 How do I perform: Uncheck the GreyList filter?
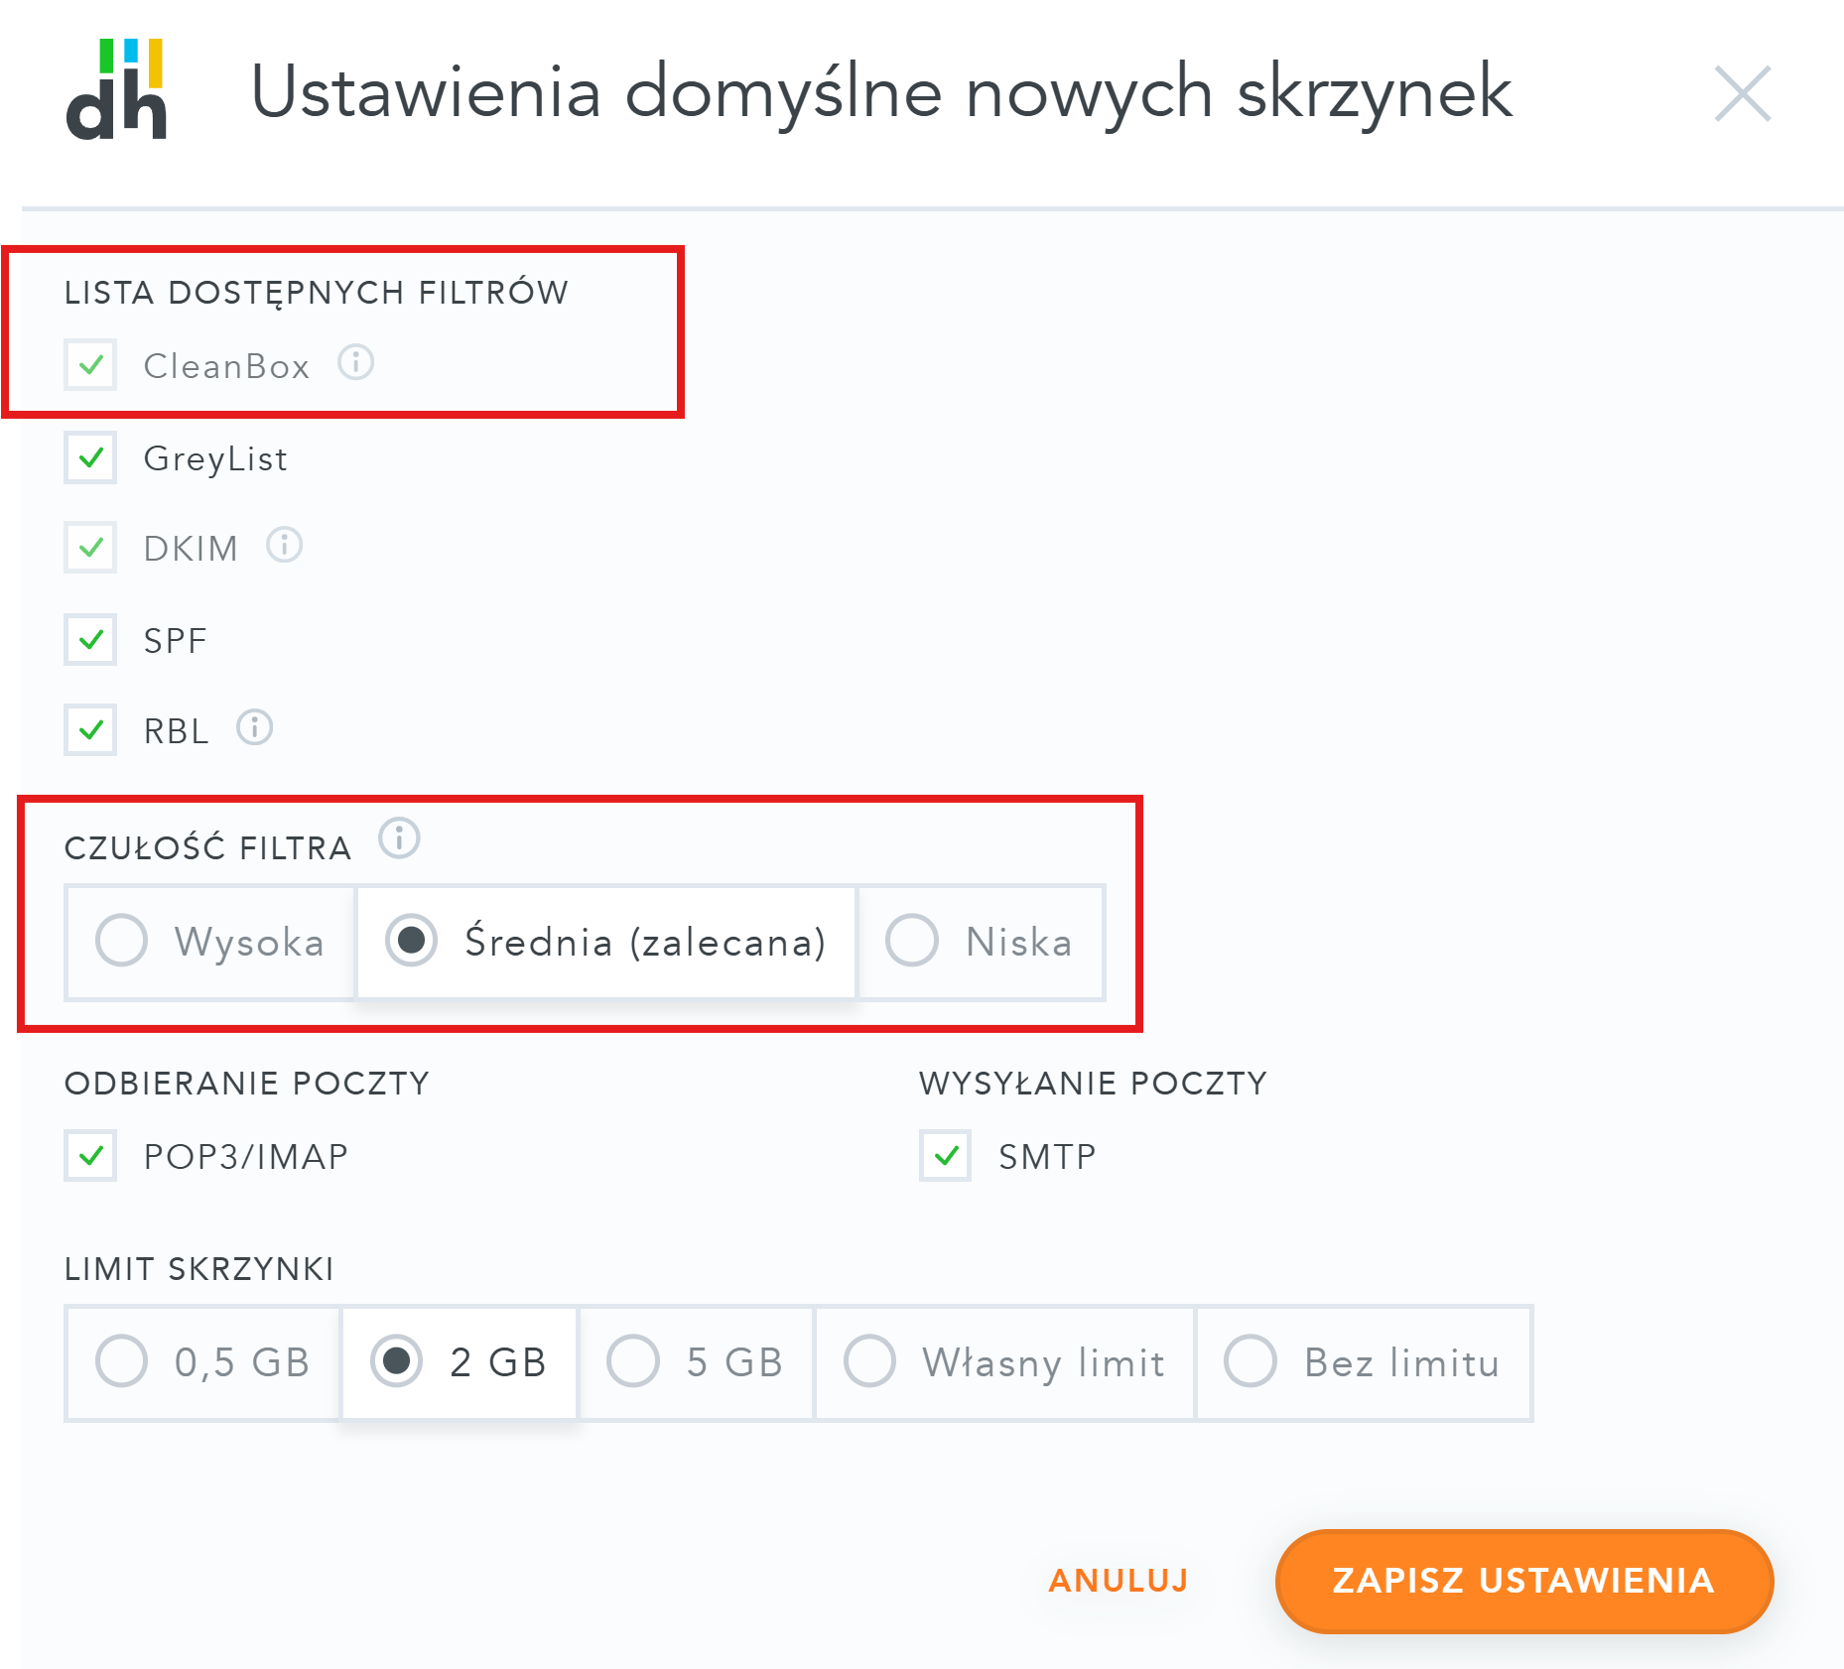(89, 457)
